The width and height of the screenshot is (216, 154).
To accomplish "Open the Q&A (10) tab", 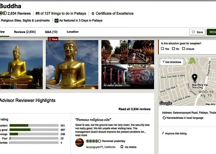I will tap(51, 32).
